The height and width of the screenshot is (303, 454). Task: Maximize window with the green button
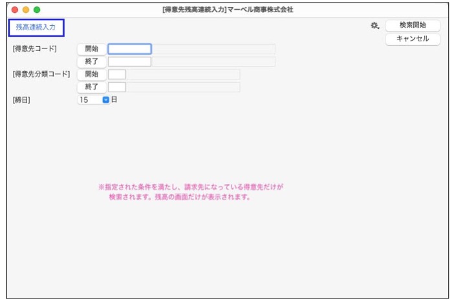click(37, 10)
